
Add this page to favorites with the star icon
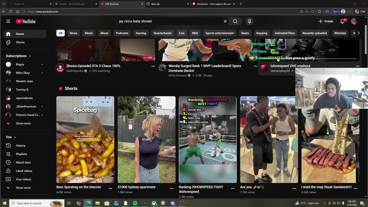(x=313, y=11)
